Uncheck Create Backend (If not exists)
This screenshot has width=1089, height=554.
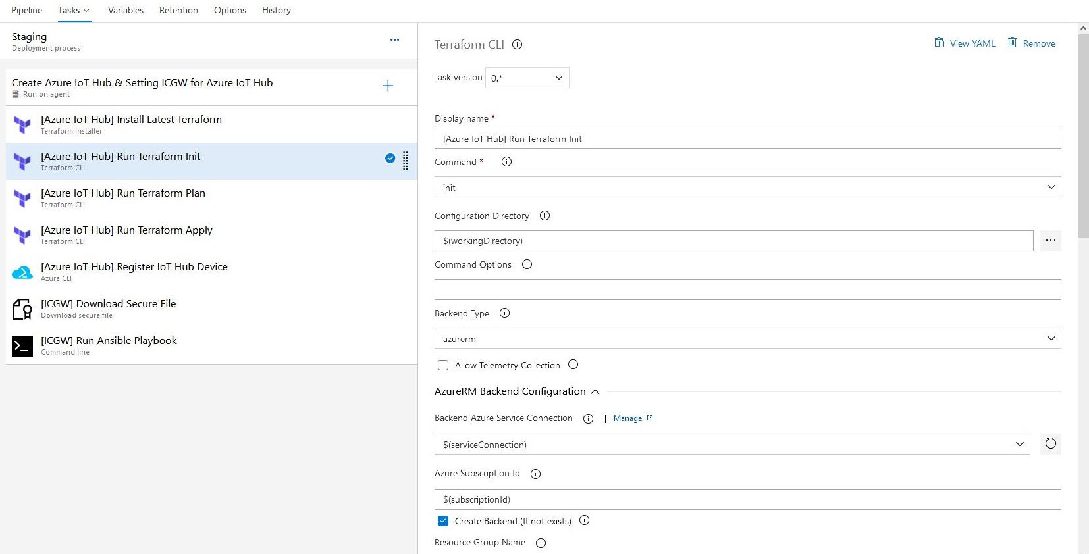(x=443, y=521)
